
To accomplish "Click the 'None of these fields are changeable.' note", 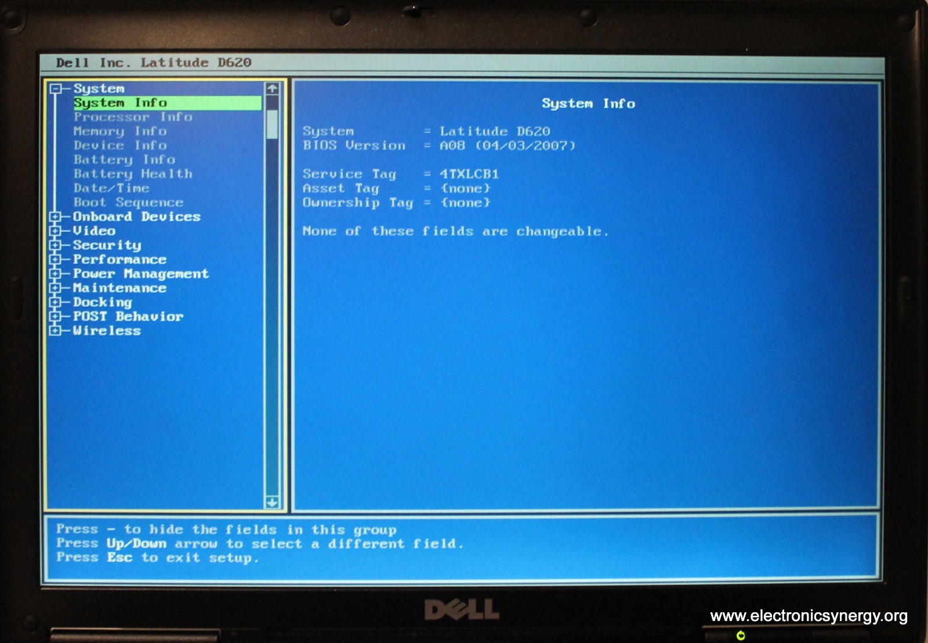I will (x=456, y=231).
